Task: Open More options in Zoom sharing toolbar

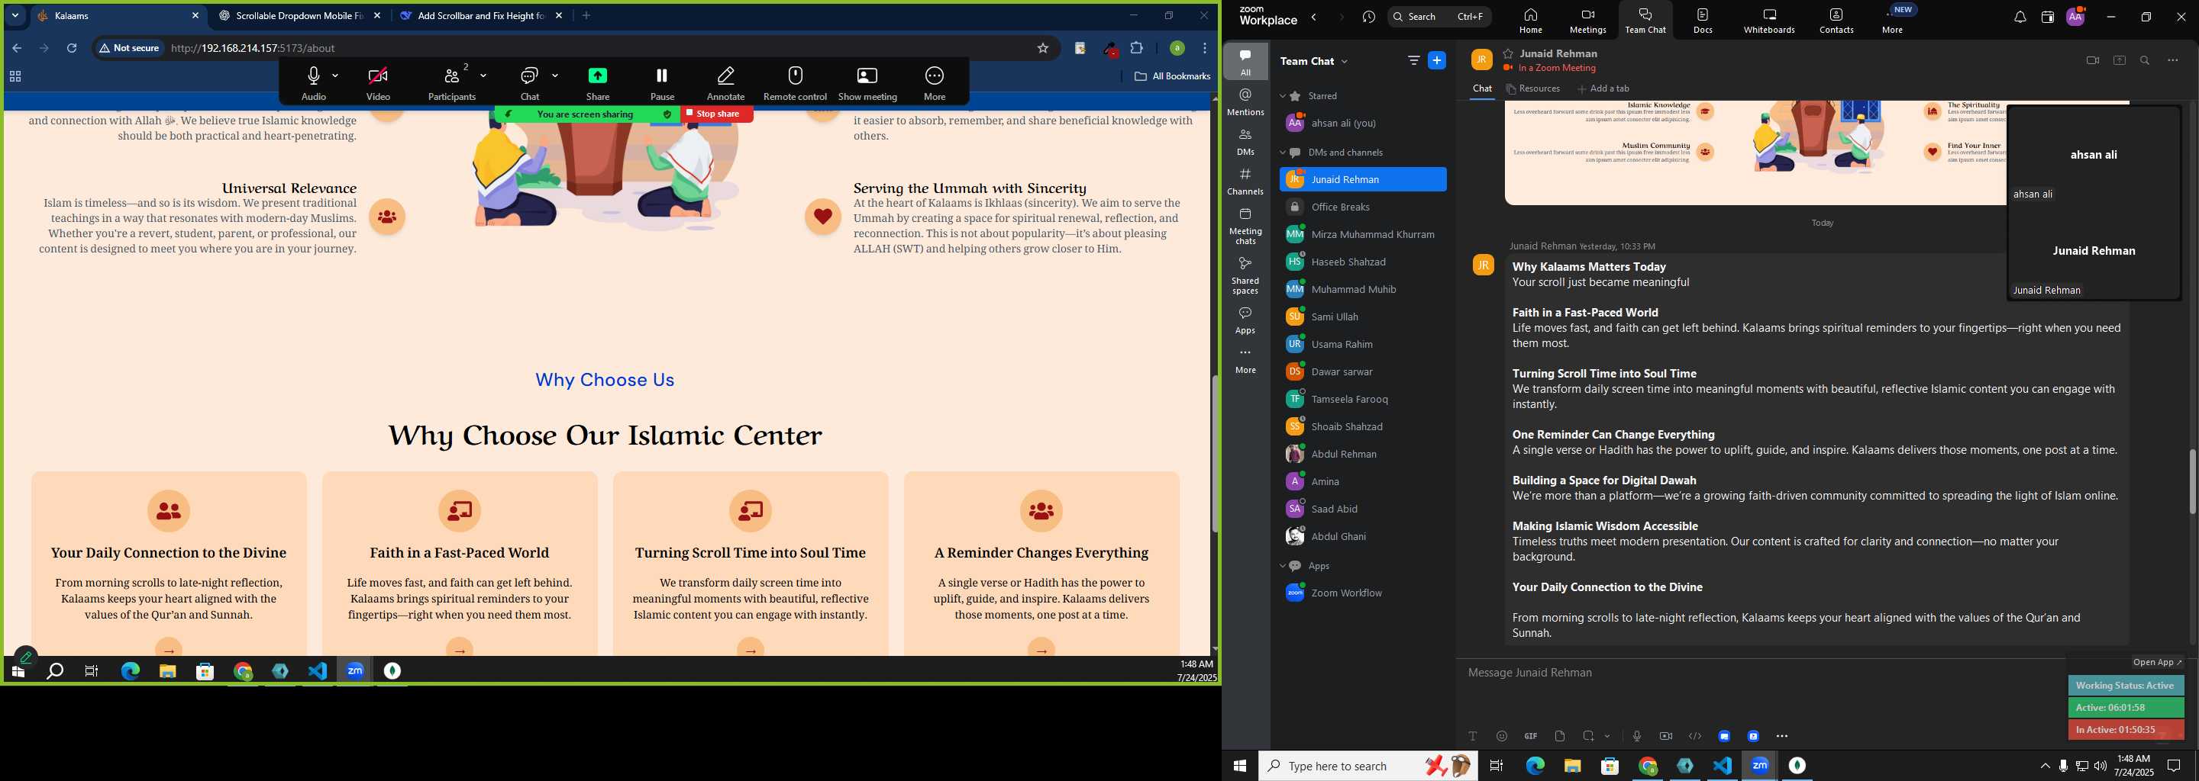Action: 935,84
